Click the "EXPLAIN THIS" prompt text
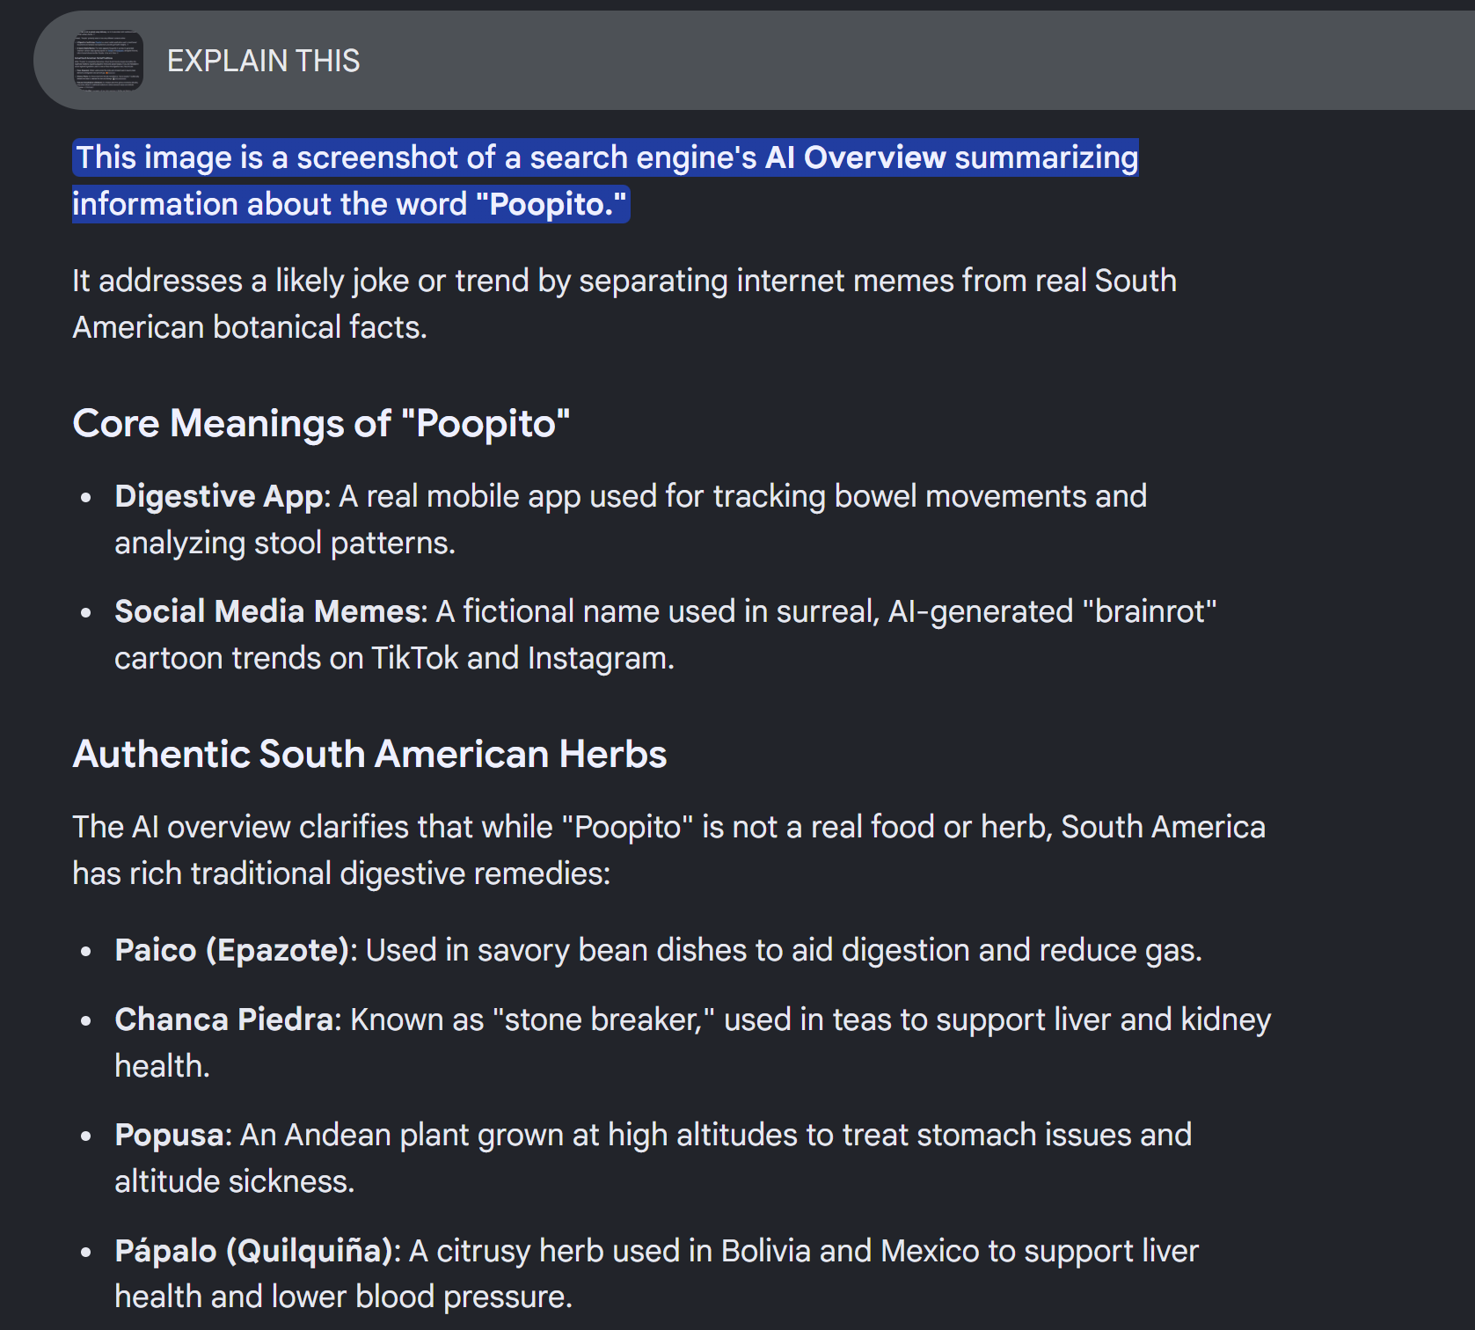This screenshot has width=1475, height=1330. point(263,61)
